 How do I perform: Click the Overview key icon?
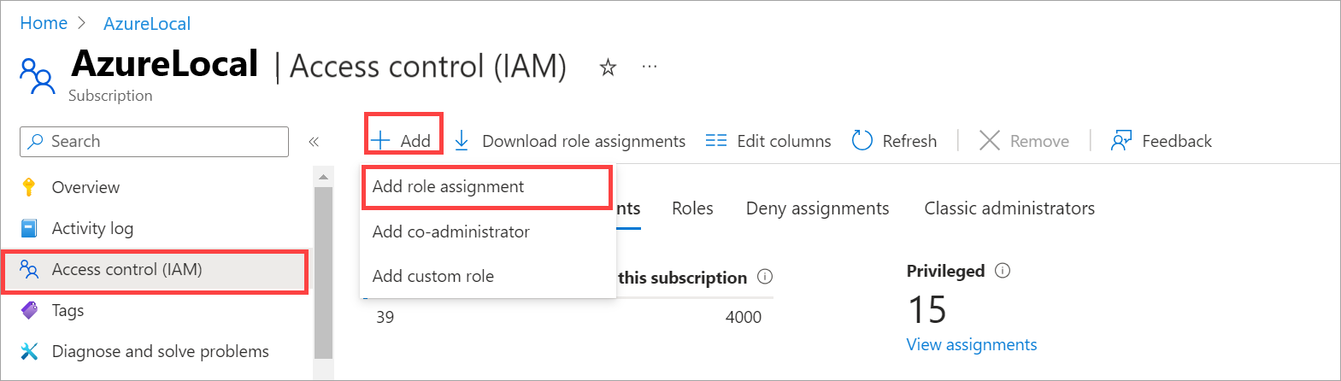29,187
